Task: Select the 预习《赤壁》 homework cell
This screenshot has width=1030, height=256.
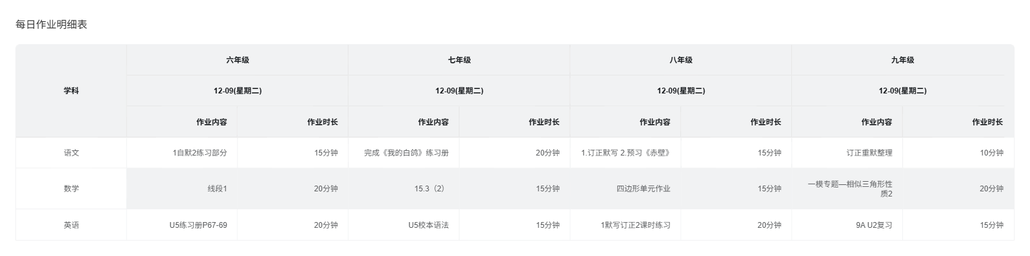Action: tap(625, 153)
